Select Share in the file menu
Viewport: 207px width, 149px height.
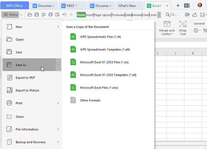(x=32, y=117)
